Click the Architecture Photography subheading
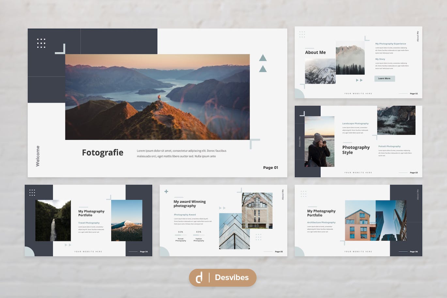 pos(321,223)
